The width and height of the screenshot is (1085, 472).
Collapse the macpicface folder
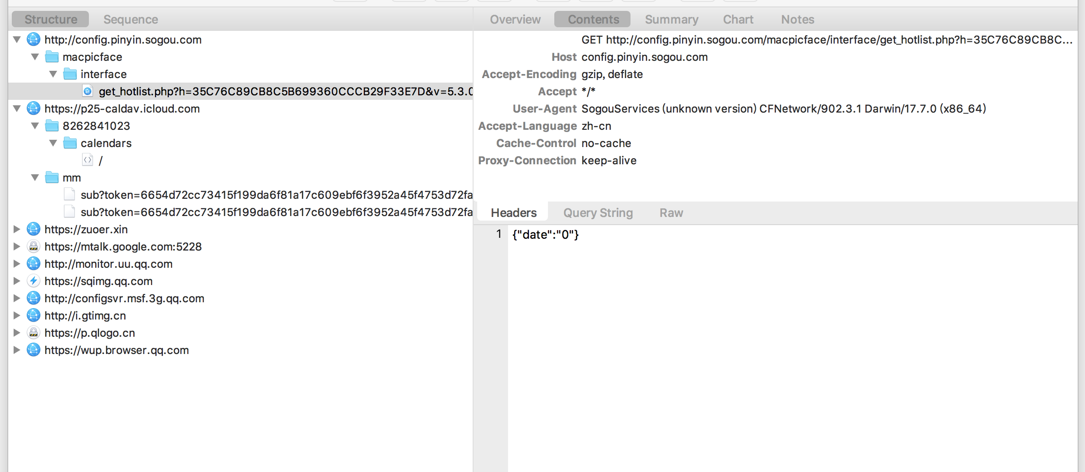point(35,57)
